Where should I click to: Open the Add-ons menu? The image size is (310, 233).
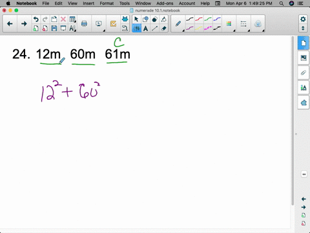(165, 3)
